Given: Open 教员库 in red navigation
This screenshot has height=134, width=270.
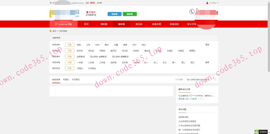Looking at the screenshot, I should tap(139, 24).
